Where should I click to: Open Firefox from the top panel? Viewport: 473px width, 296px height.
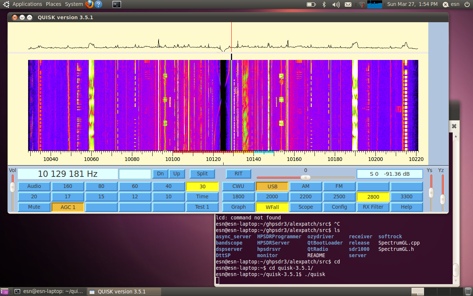(89, 4)
